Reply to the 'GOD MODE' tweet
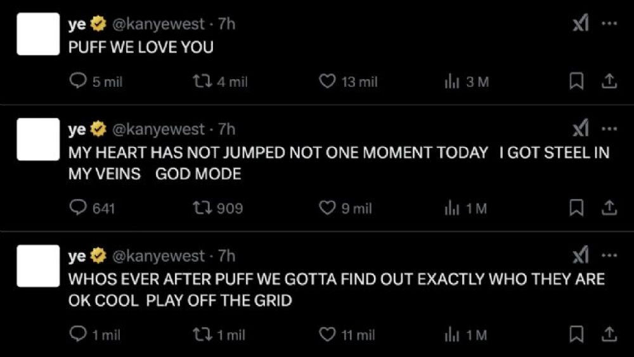This screenshot has width=634, height=357. click(x=77, y=208)
